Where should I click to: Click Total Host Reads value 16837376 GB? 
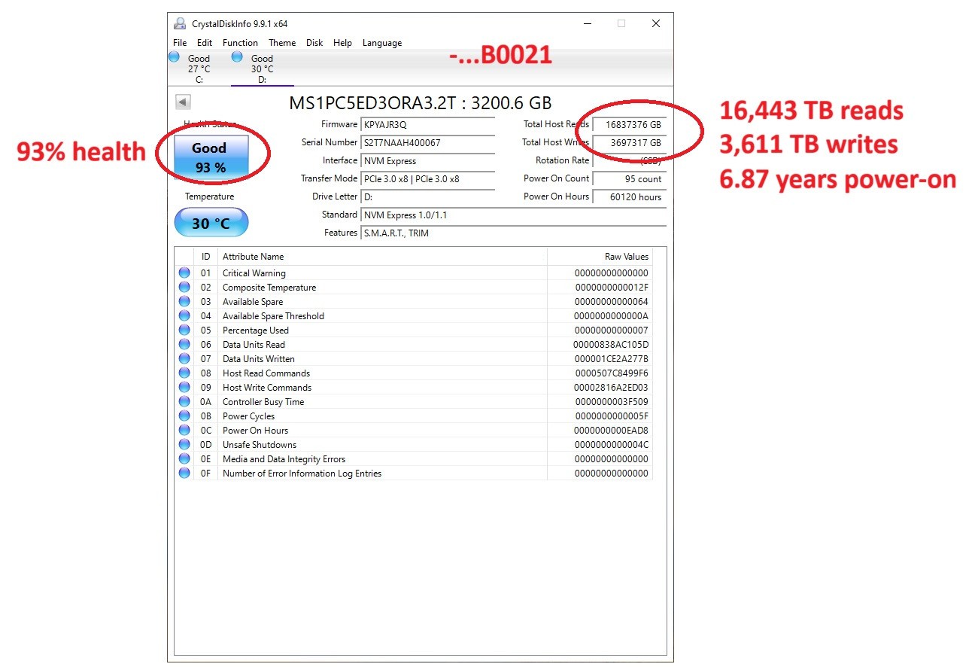(x=629, y=125)
